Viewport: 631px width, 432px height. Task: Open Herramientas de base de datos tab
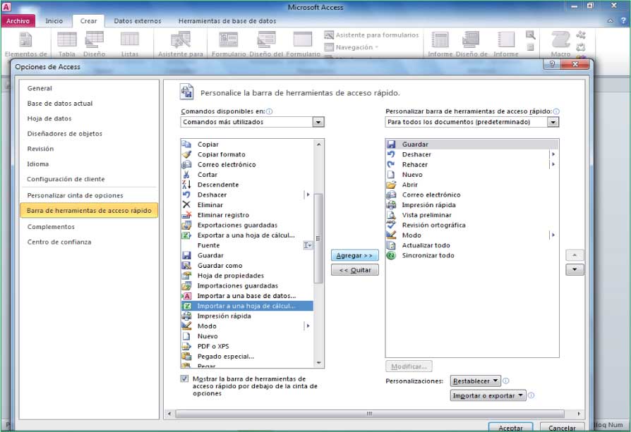point(227,21)
